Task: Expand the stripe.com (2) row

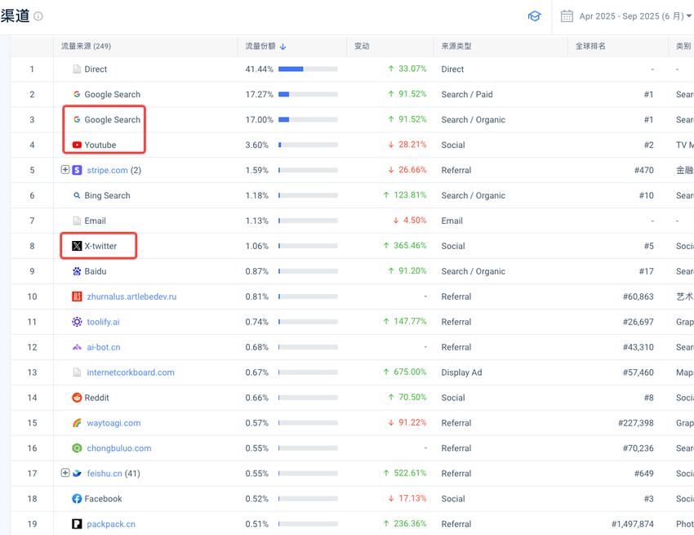Action: point(65,170)
